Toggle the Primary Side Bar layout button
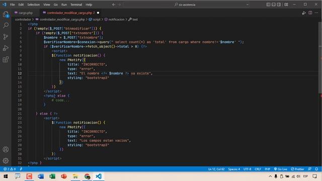This screenshot has width=322, height=181. 268,5
